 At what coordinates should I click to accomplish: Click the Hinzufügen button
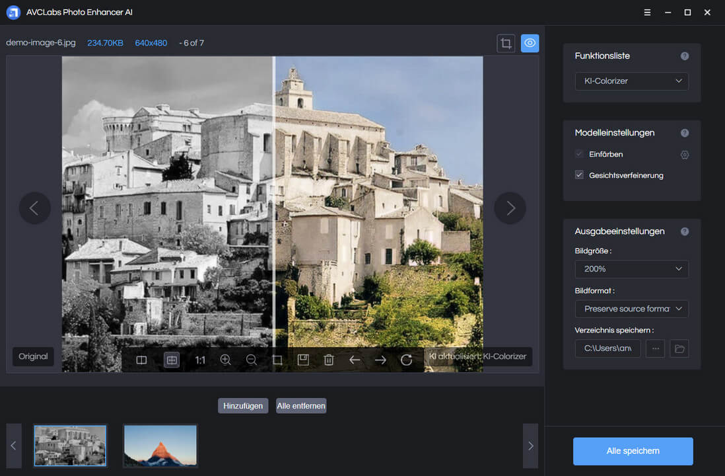pos(243,406)
